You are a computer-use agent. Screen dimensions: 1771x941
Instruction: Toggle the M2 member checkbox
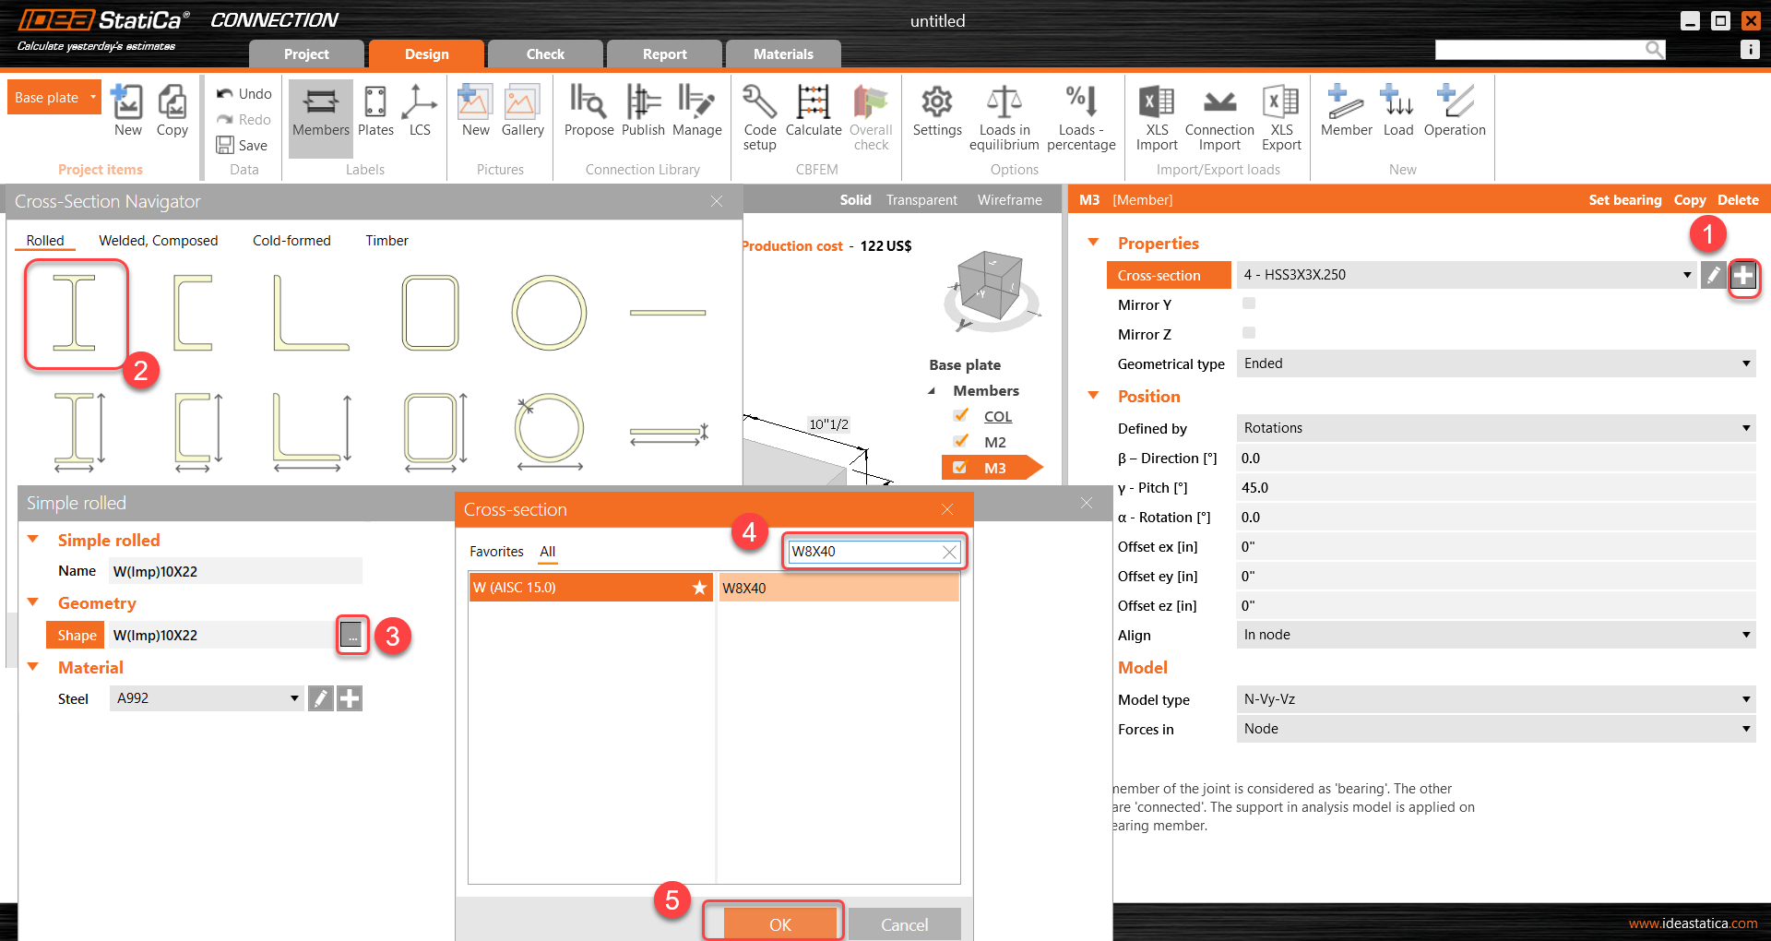point(961,441)
